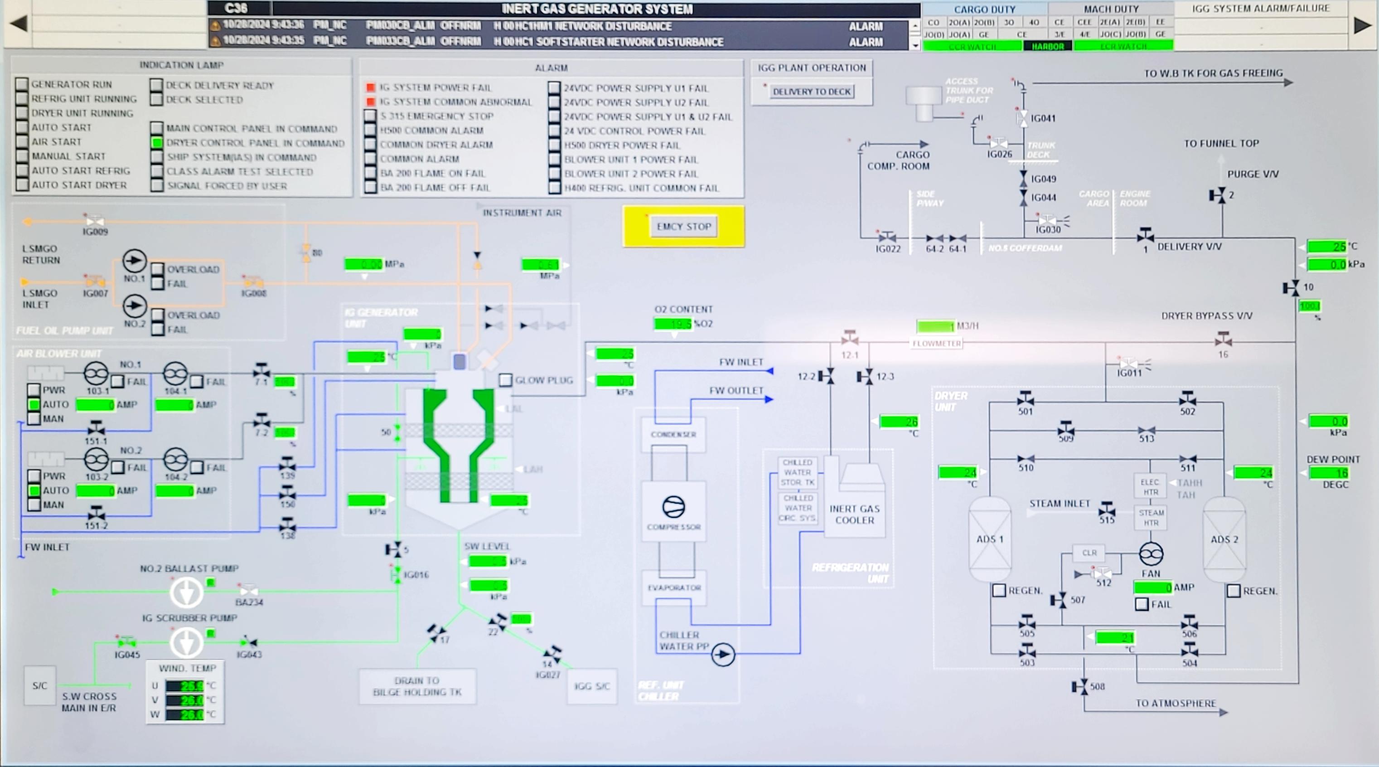Screen dimensions: 1379x767
Task: Select first alarm row HC1HM1 network disturbance
Action: (x=558, y=26)
